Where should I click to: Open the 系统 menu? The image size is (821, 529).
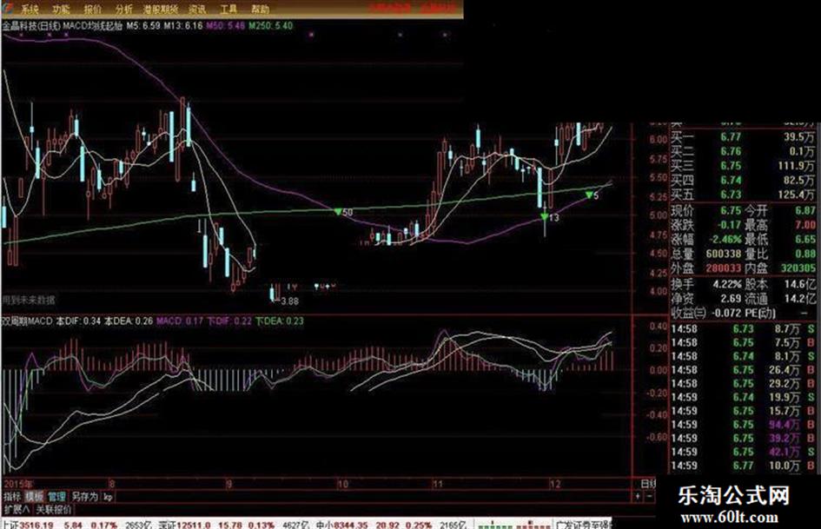click(30, 9)
